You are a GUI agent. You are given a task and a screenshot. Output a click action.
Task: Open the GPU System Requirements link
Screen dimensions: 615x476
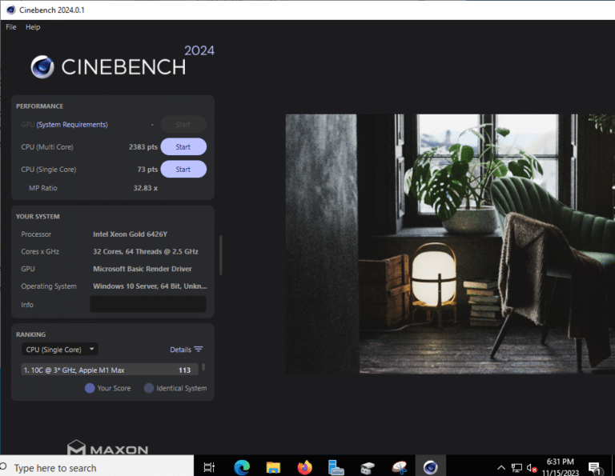point(72,125)
